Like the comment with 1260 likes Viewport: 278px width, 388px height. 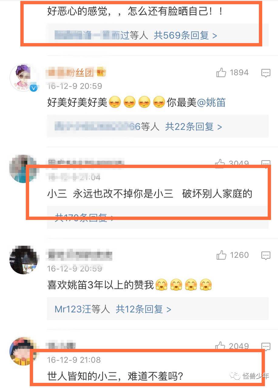tap(221, 255)
